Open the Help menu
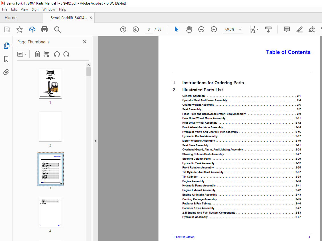The image size is (322, 241). (62, 9)
